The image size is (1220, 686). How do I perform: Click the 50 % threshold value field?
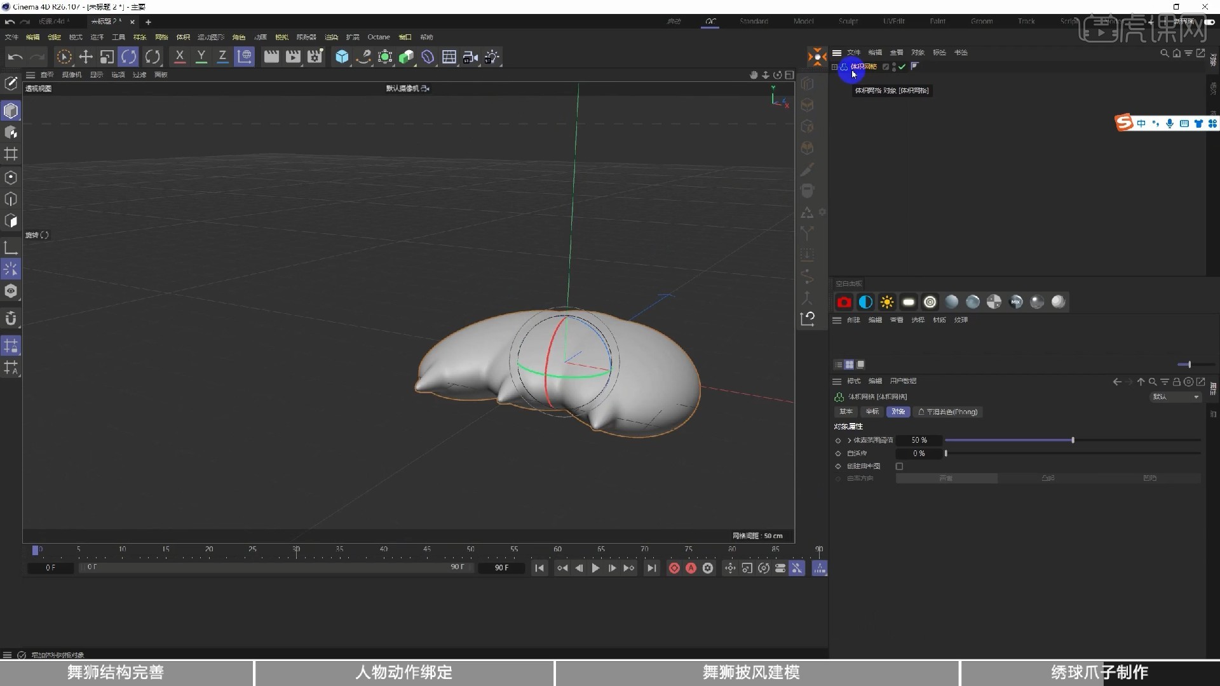tap(919, 440)
